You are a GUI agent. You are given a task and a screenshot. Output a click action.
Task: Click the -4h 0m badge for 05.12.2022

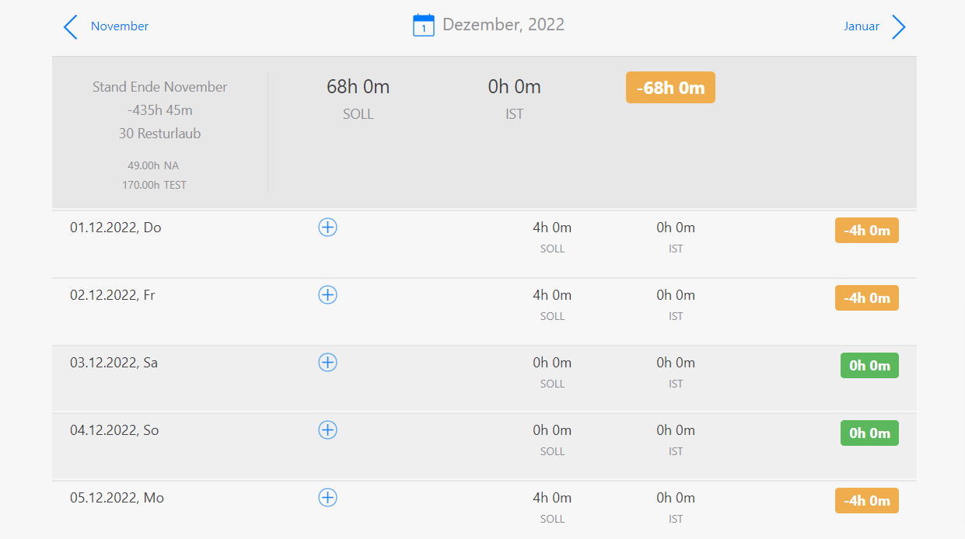pos(867,501)
